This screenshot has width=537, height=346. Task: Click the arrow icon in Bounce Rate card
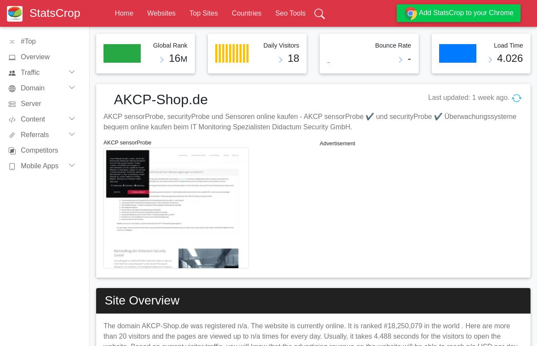401,60
